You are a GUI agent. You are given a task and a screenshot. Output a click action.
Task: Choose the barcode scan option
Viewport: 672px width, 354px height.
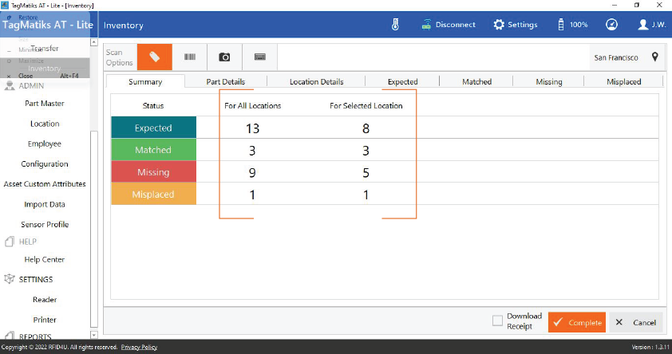pyautogui.click(x=190, y=57)
